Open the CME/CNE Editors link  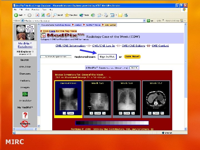(x=133, y=46)
